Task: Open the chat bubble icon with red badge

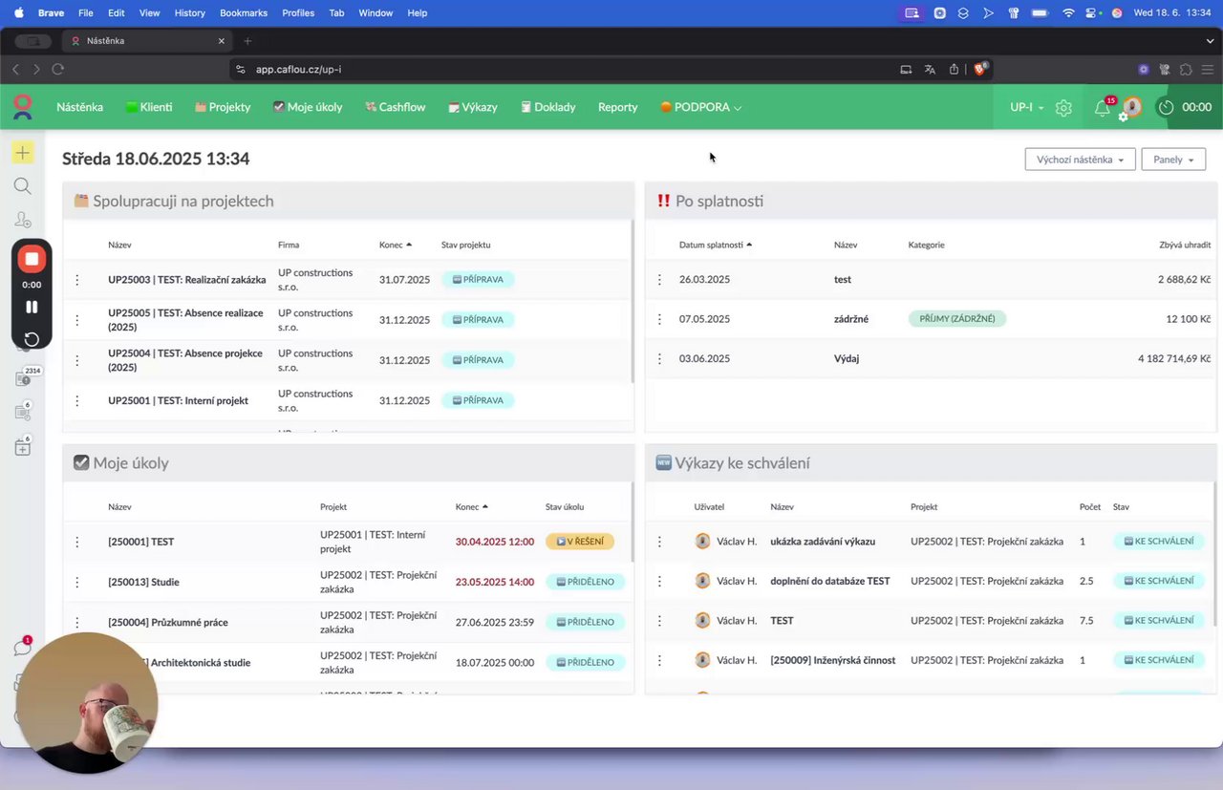Action: click(22, 648)
